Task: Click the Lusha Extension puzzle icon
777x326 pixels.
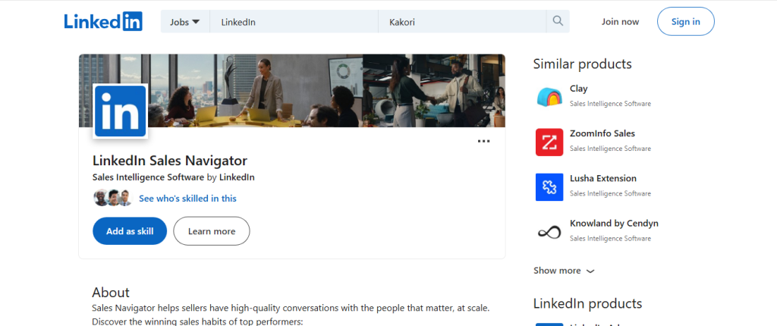Action: (549, 187)
